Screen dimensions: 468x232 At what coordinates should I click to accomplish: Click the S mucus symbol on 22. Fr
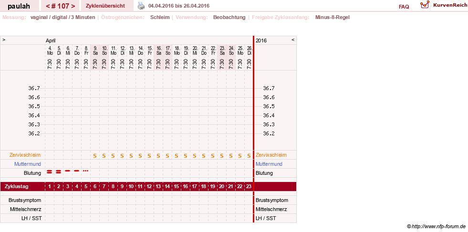pos(212,155)
